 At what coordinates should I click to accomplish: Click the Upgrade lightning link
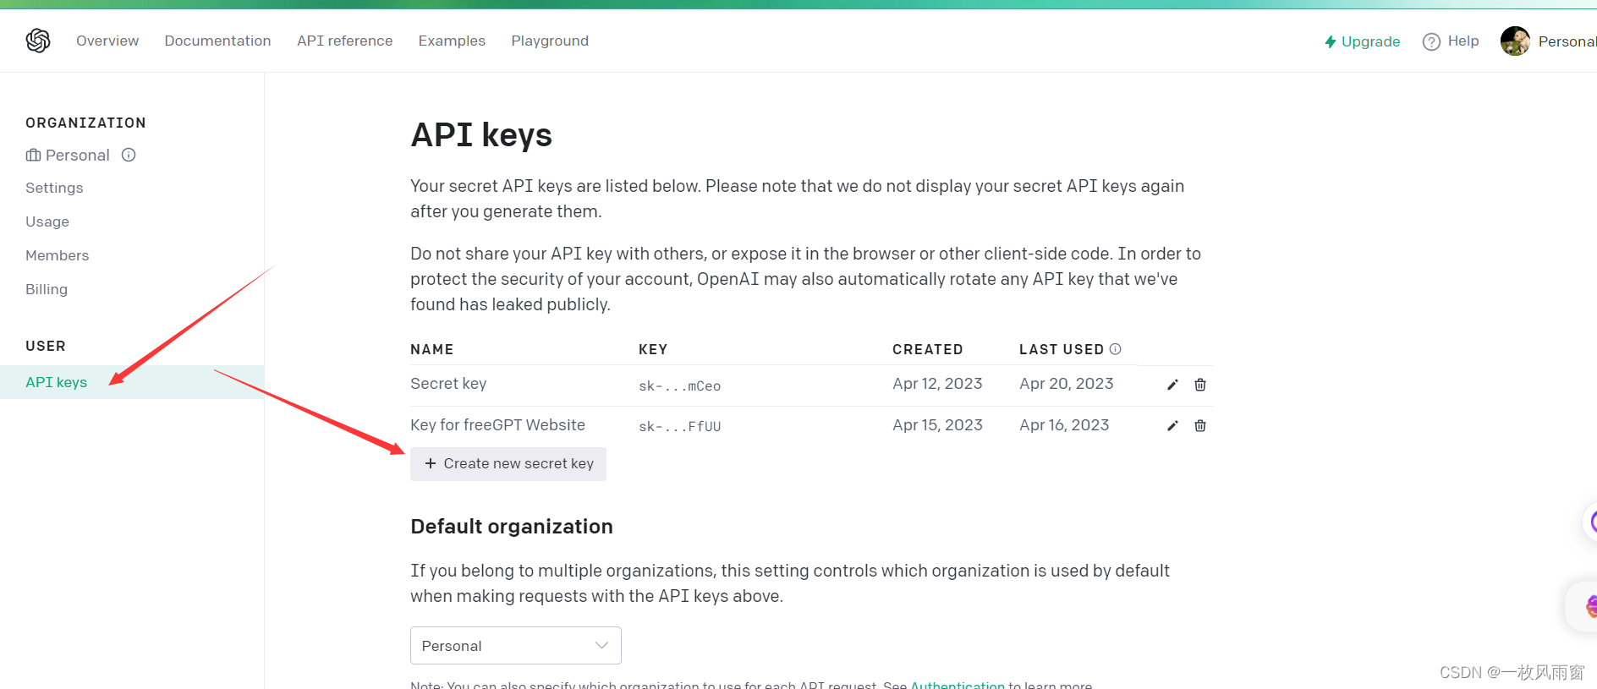pyautogui.click(x=1362, y=41)
